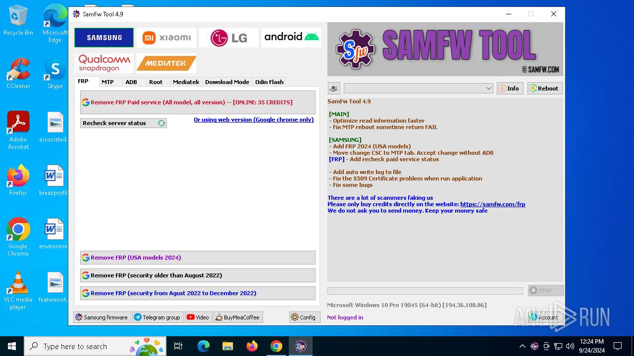Open Google Chrome desktop shortcut
The height and width of the screenshot is (356, 634).
18,237
